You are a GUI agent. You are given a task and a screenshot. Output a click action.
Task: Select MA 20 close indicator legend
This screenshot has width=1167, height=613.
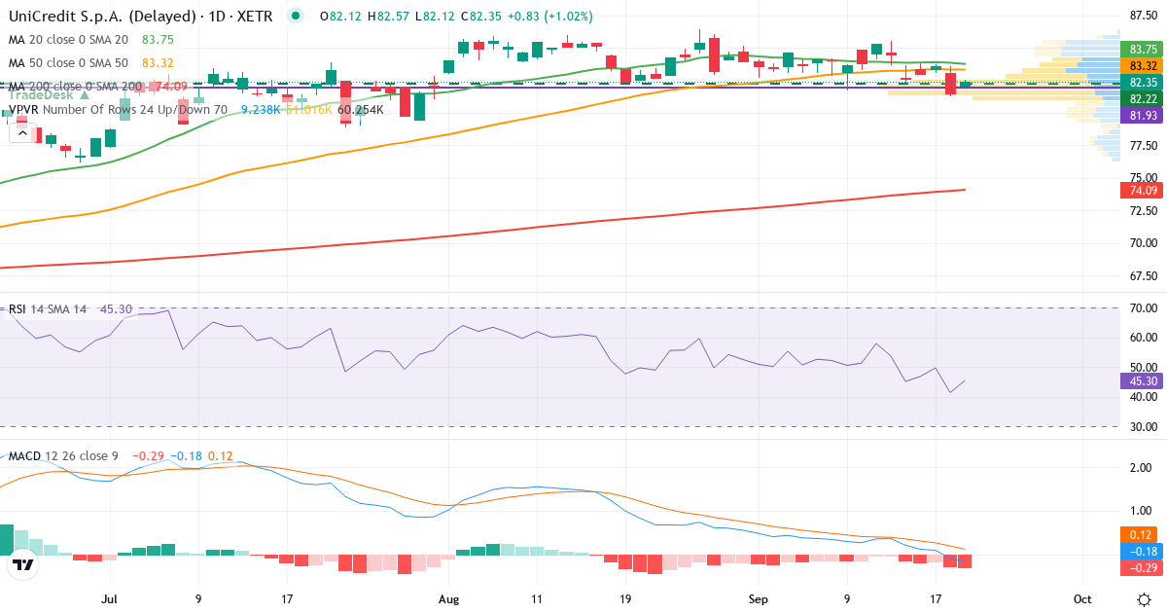pos(68,40)
